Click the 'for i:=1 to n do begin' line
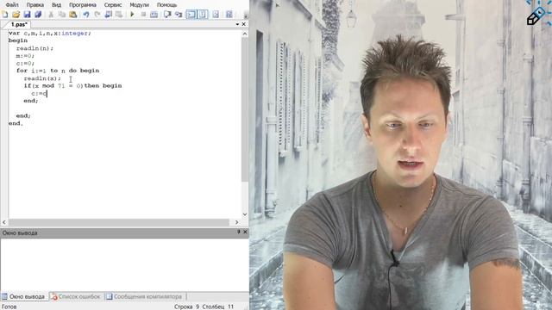Image resolution: width=552 pixels, height=310 pixels. click(x=58, y=71)
